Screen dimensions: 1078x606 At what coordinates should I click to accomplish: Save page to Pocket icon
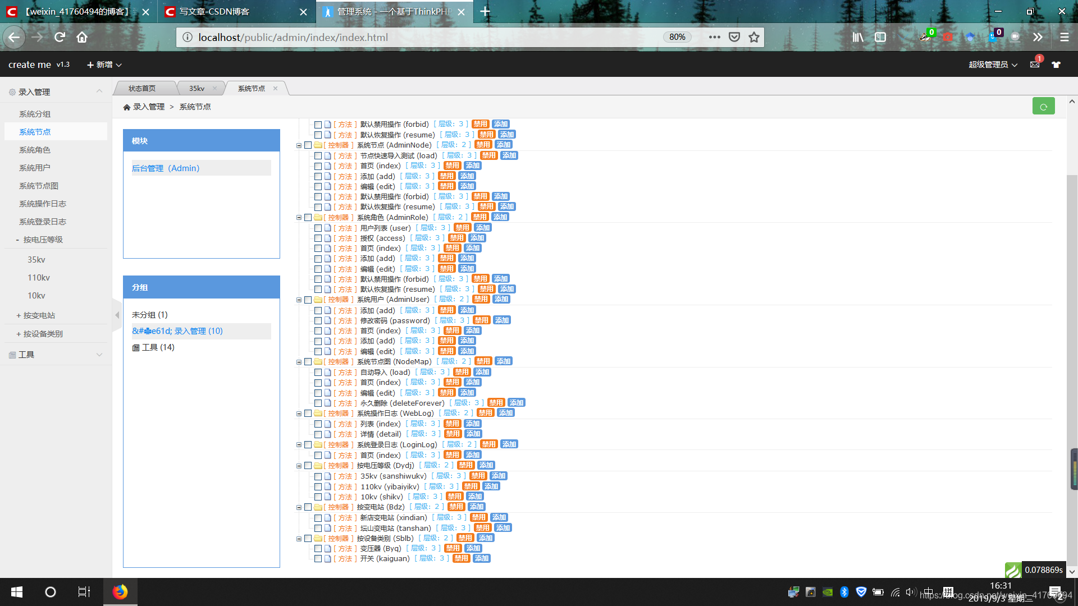734,37
